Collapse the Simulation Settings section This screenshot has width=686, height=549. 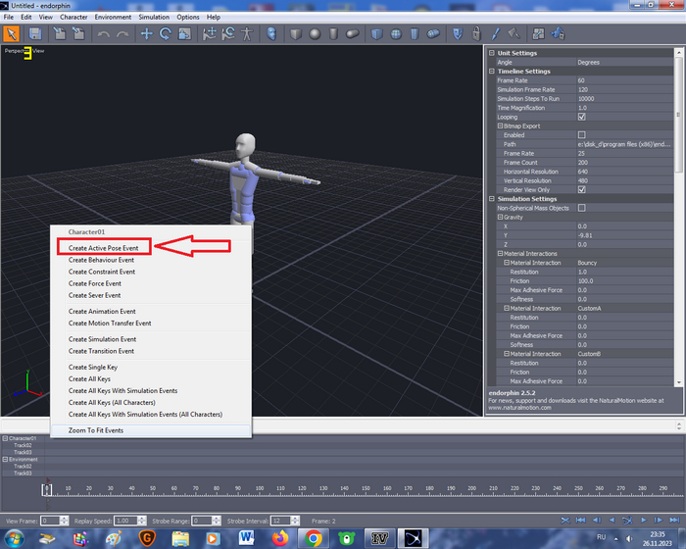[490, 199]
